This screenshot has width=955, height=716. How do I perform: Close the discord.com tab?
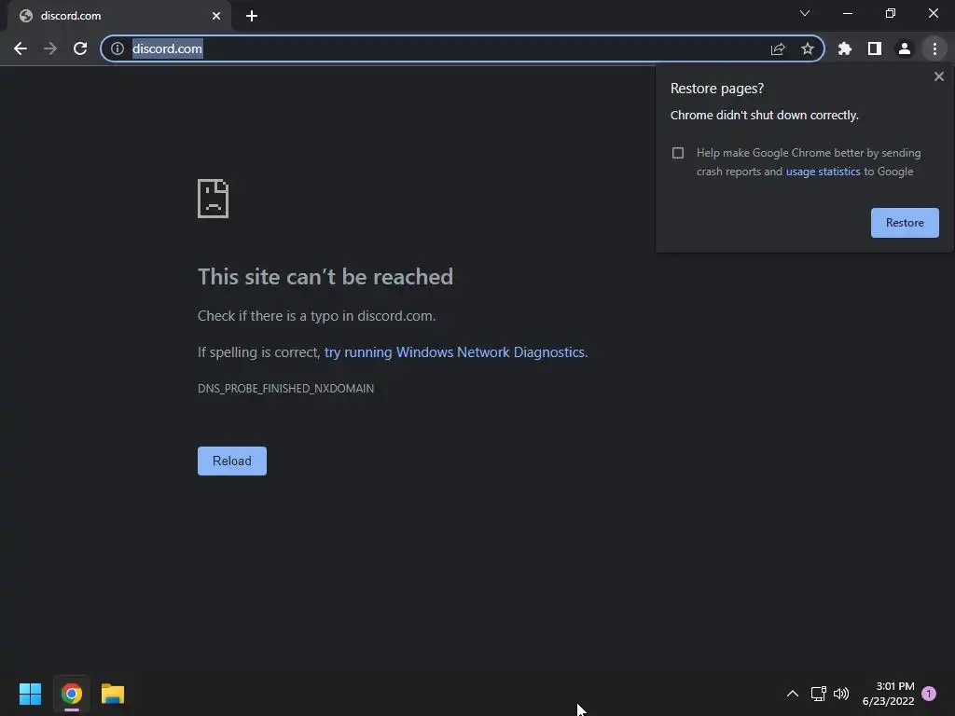point(216,16)
